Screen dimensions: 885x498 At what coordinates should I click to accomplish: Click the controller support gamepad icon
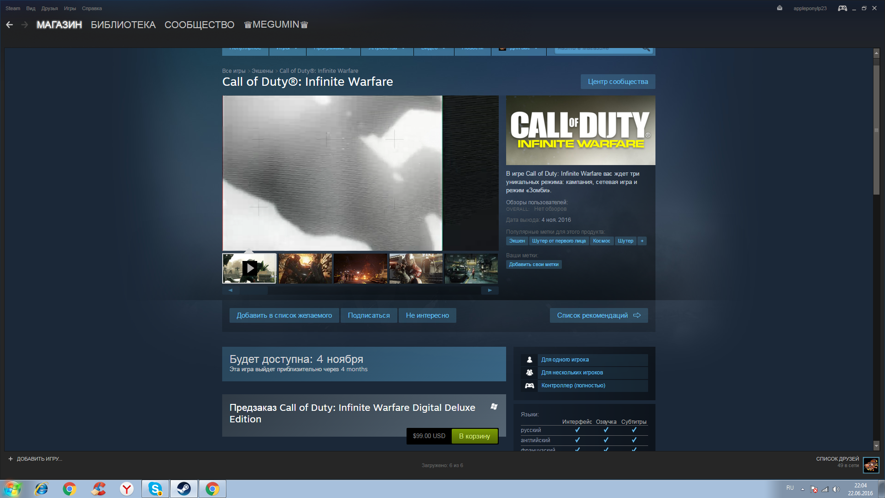coord(530,385)
